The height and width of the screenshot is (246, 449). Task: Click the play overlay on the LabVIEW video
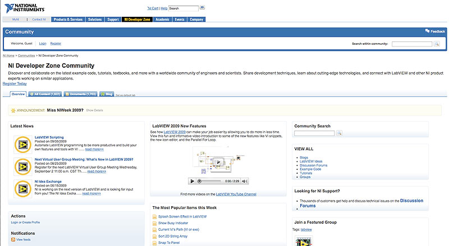pyautogui.click(x=218, y=162)
